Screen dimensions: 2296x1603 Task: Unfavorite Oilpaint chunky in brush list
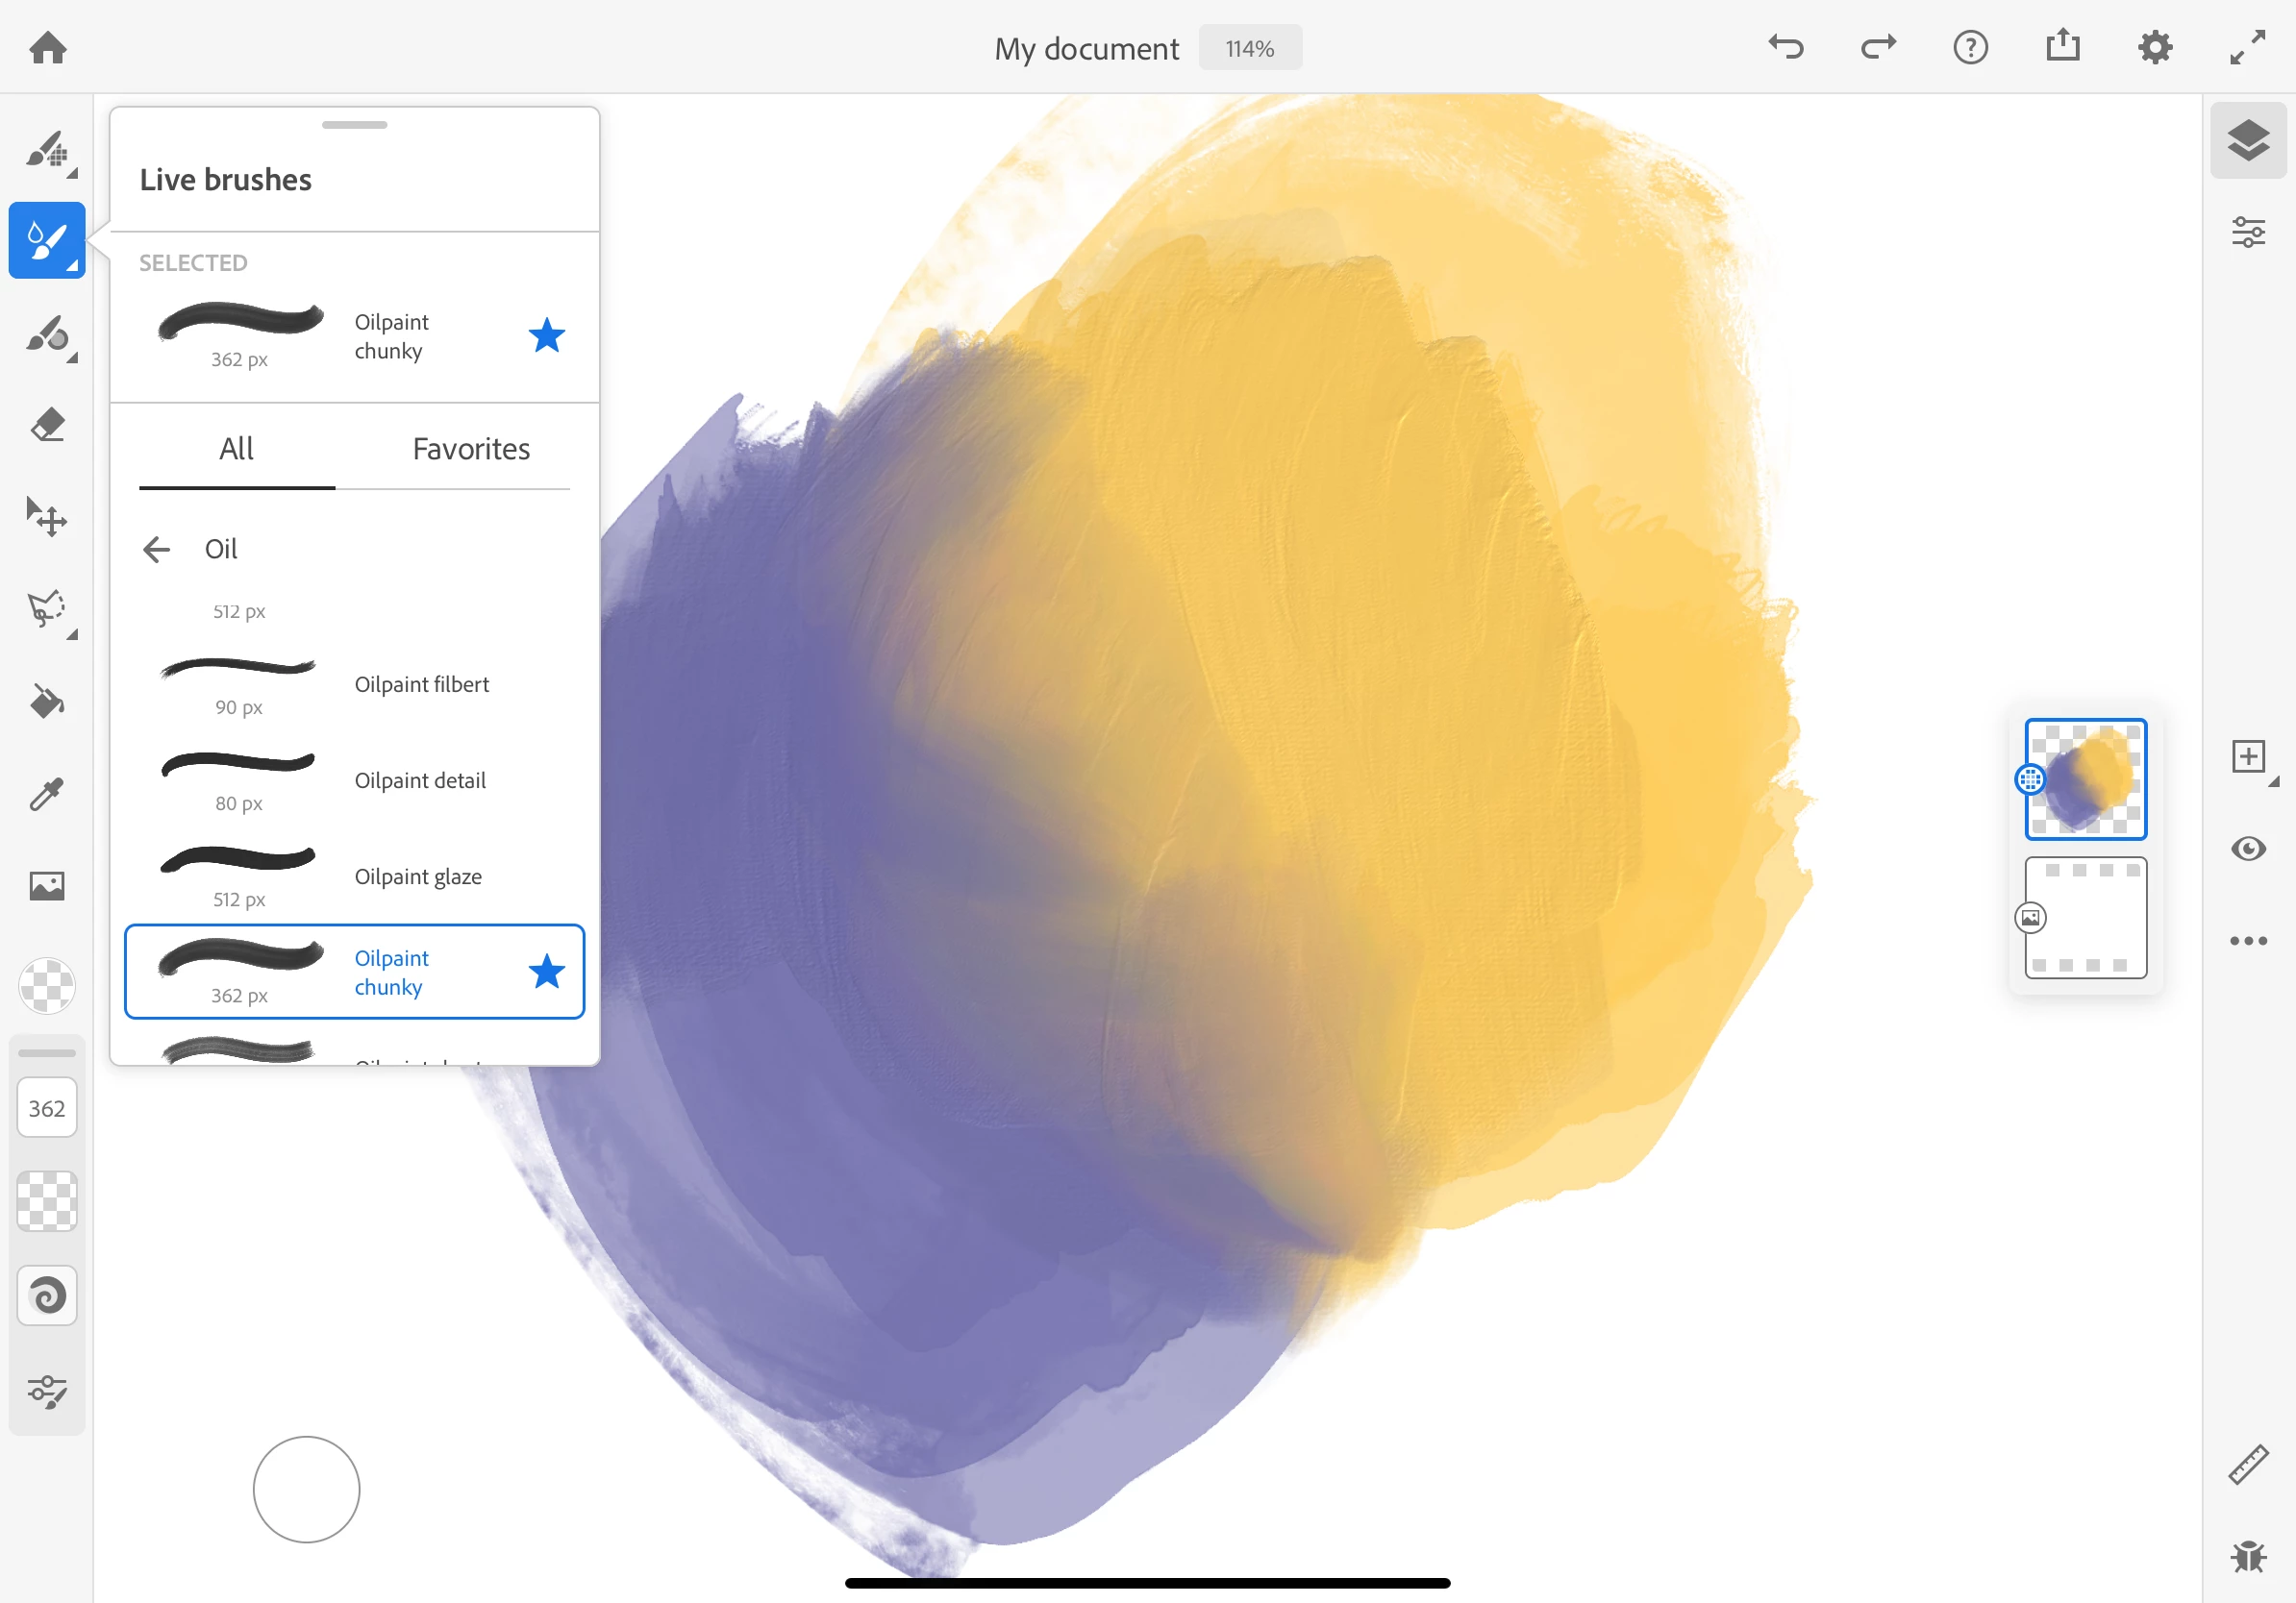[547, 972]
